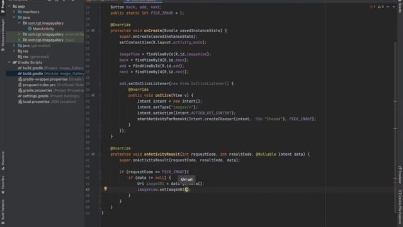Screen dimensions: 403x227
Task: Click the onActivityResult method name declaration
Action: (x=162, y=154)
